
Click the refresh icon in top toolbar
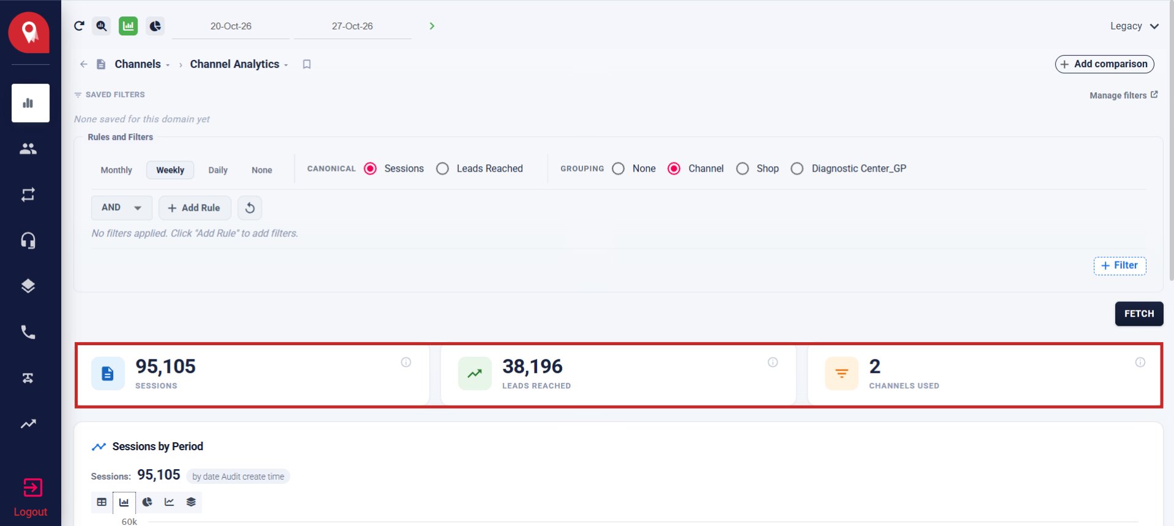point(79,26)
